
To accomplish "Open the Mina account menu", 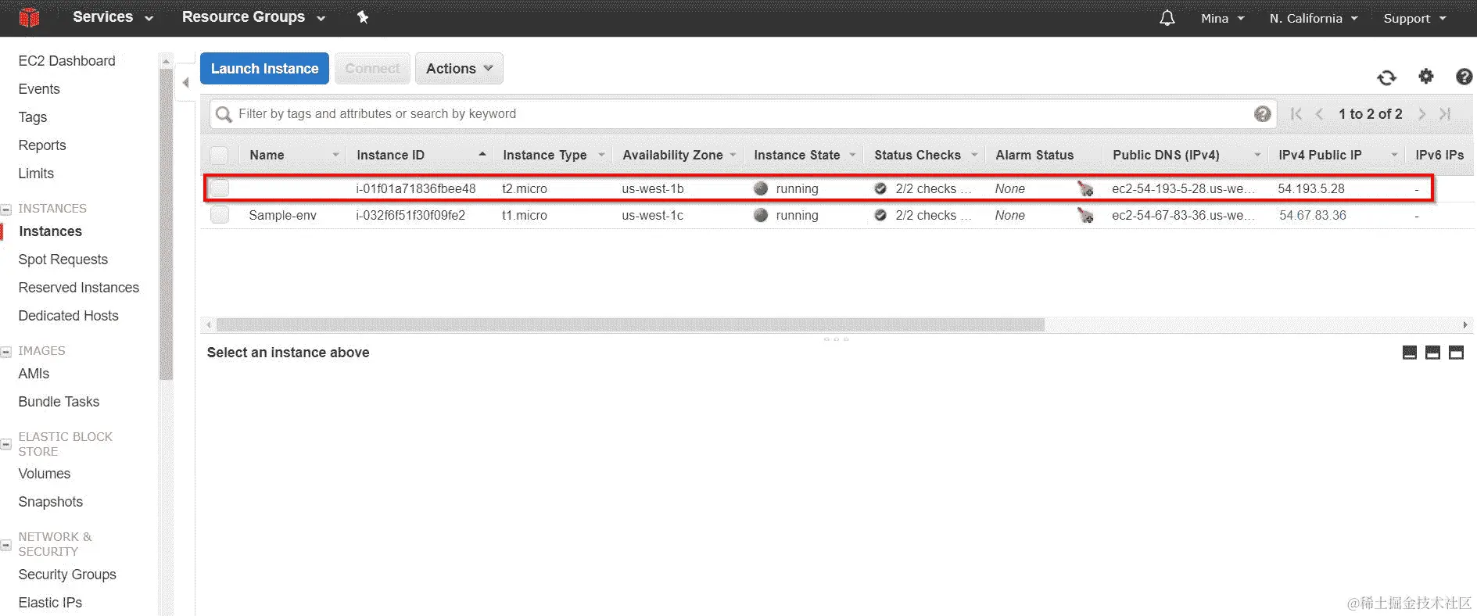I will [x=1223, y=18].
